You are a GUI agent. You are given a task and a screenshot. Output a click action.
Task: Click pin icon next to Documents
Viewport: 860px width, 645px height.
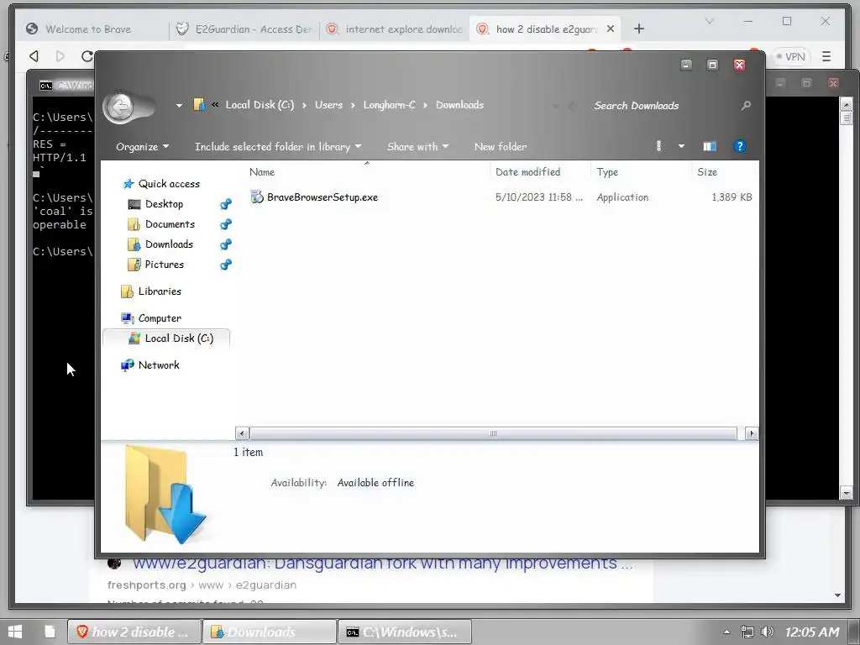(225, 224)
